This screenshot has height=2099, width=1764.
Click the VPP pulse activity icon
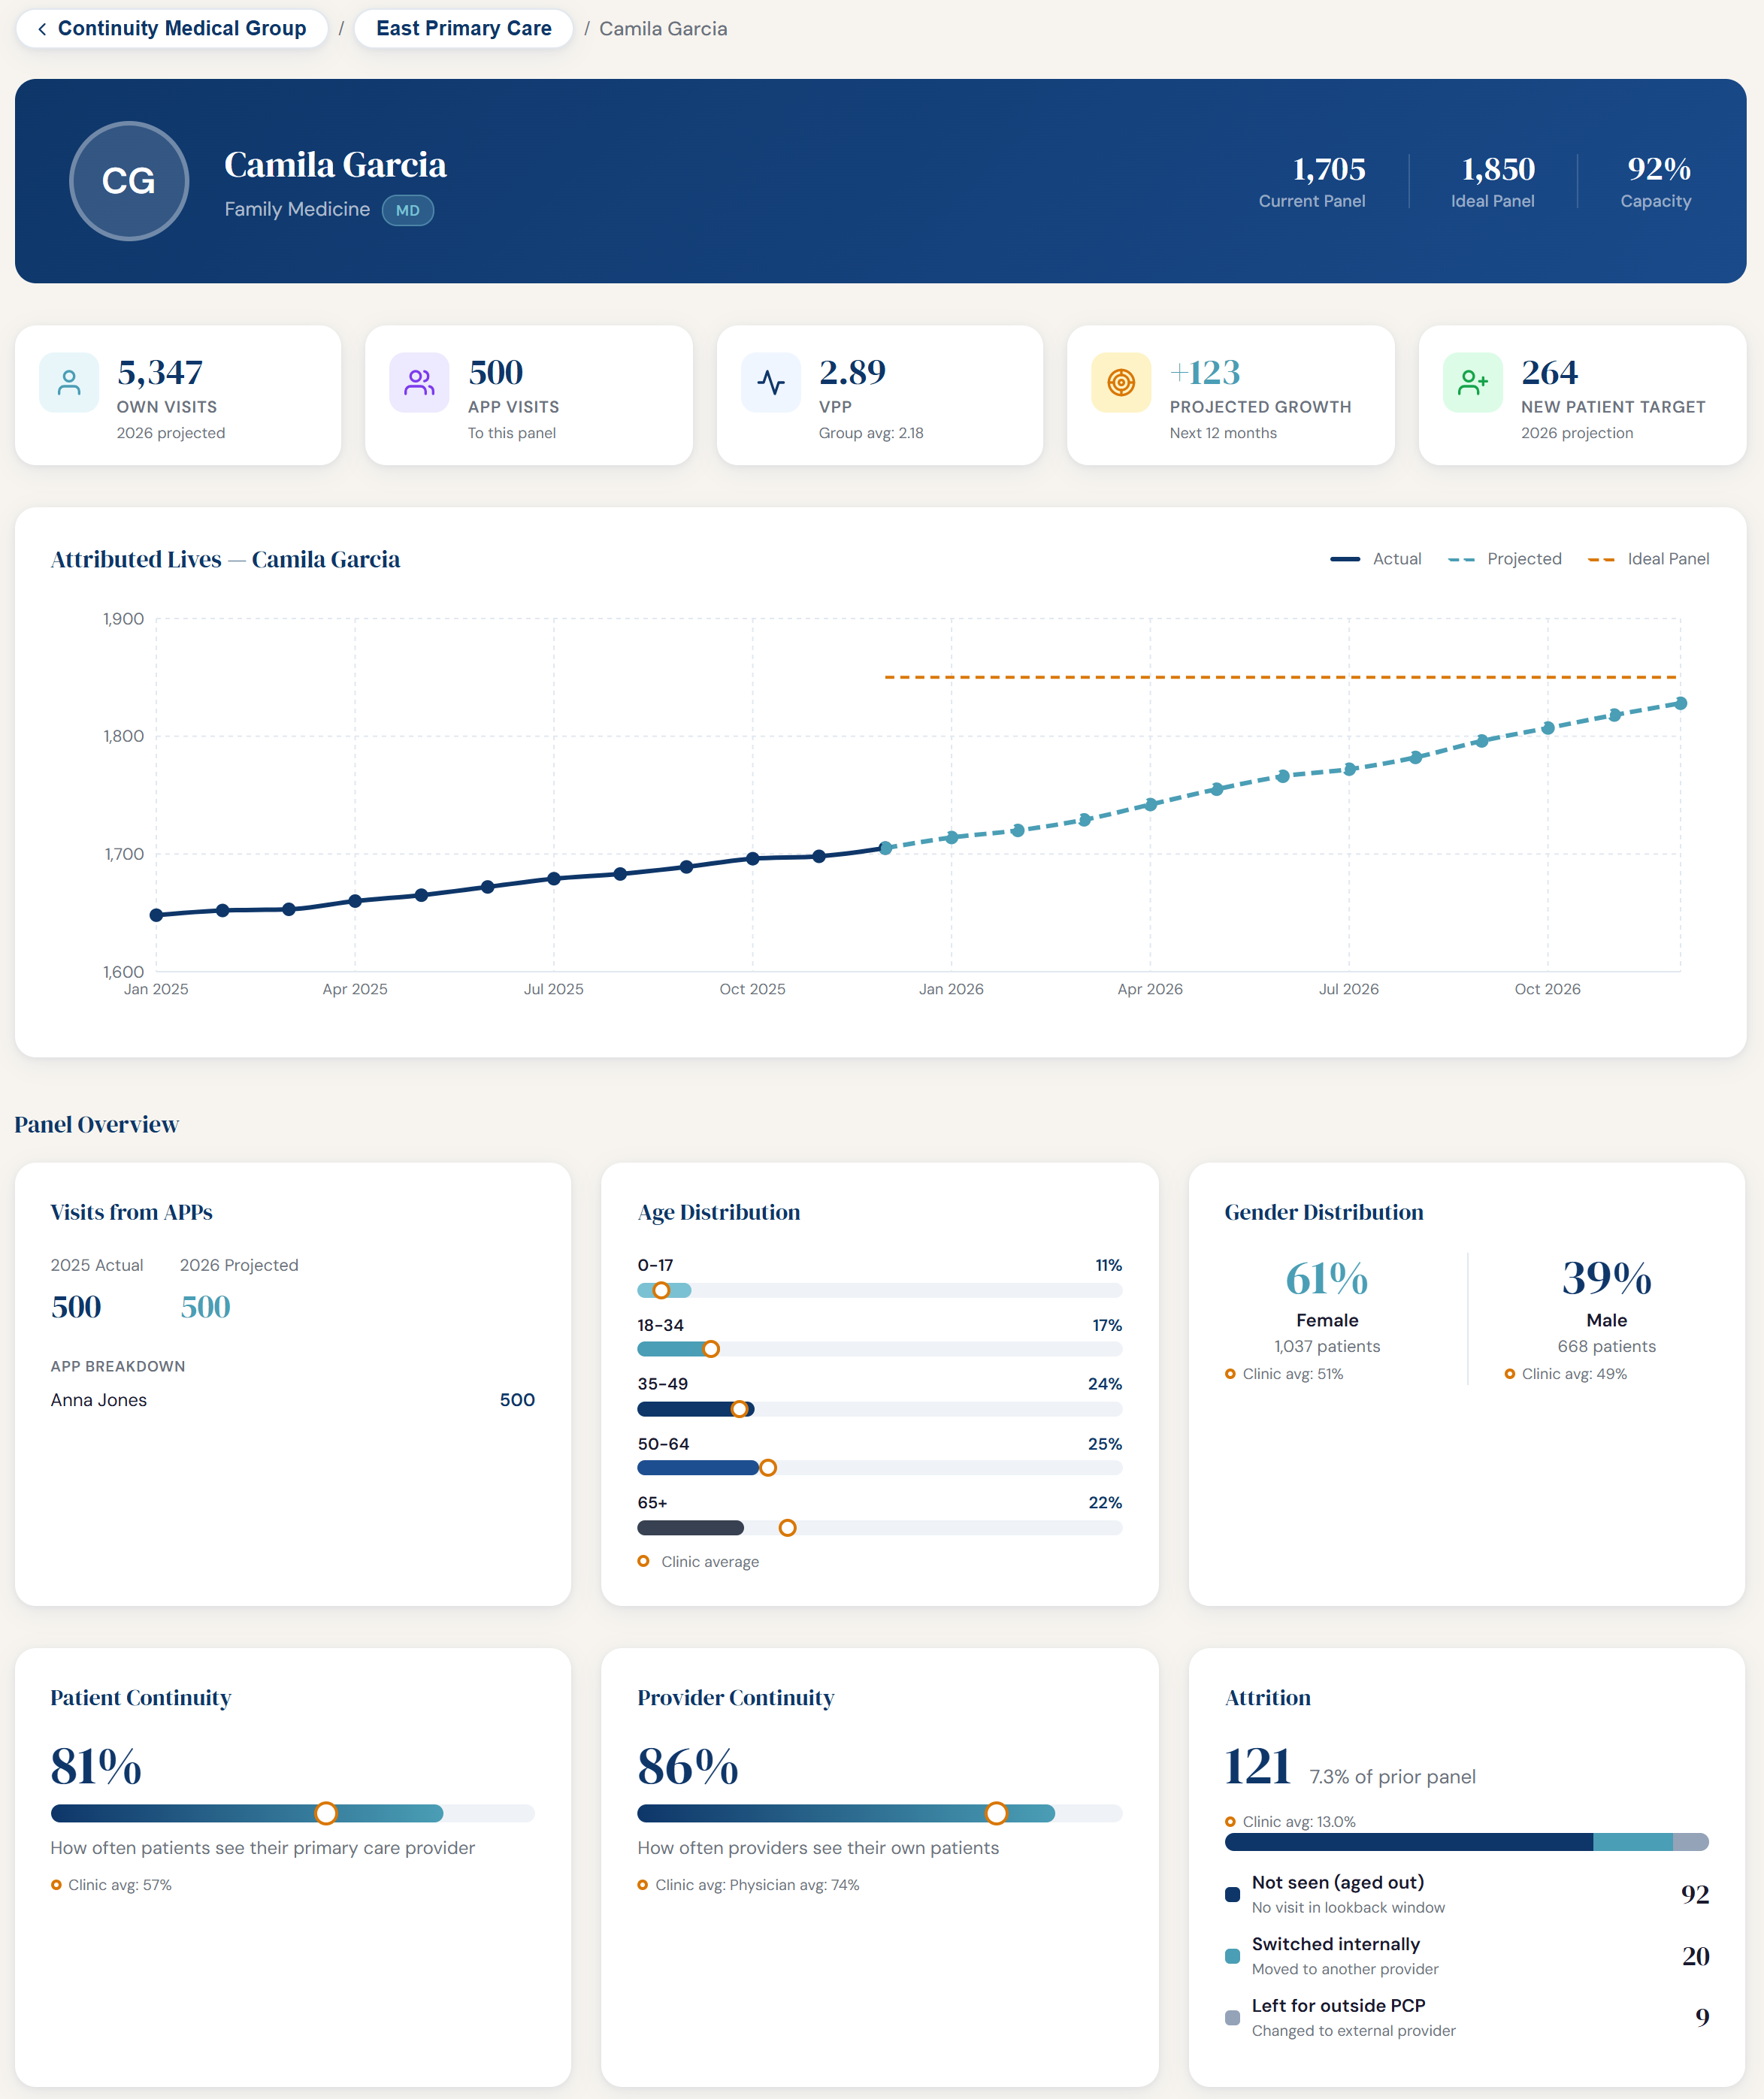click(x=771, y=382)
